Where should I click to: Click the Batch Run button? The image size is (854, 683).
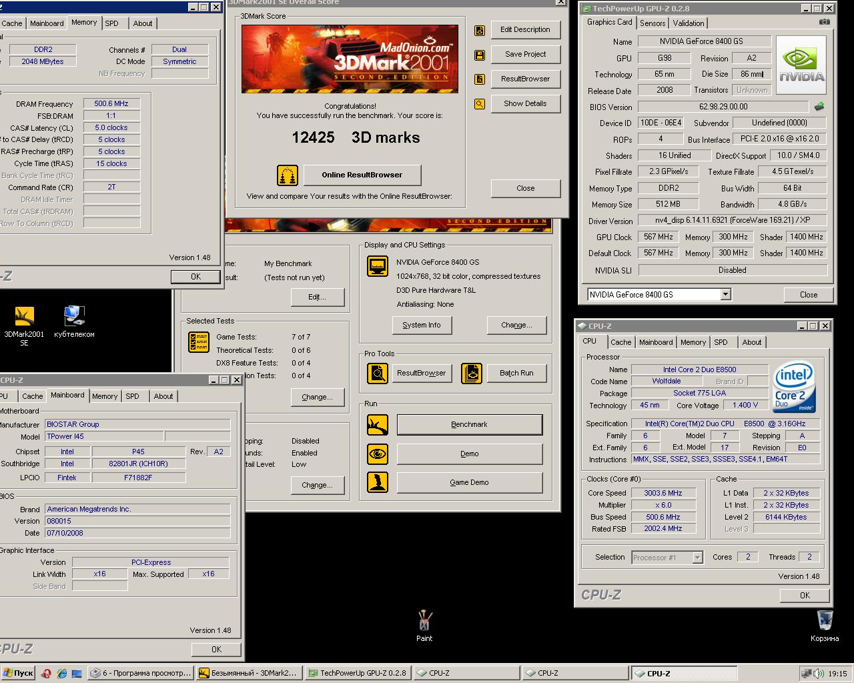pos(517,374)
